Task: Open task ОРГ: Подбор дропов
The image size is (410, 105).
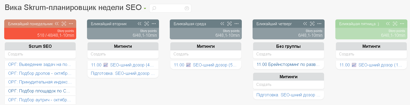Action: point(40,73)
